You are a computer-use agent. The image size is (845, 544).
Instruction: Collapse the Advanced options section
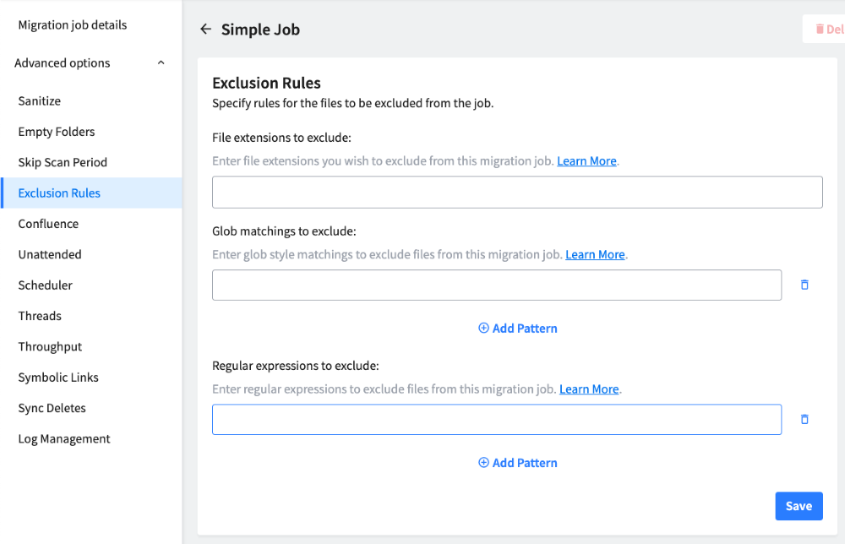(161, 63)
